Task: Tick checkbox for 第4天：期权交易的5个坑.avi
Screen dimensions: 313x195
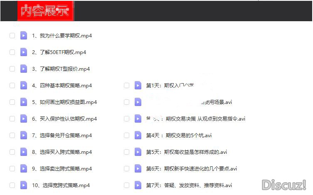Action: [x=126, y=135]
